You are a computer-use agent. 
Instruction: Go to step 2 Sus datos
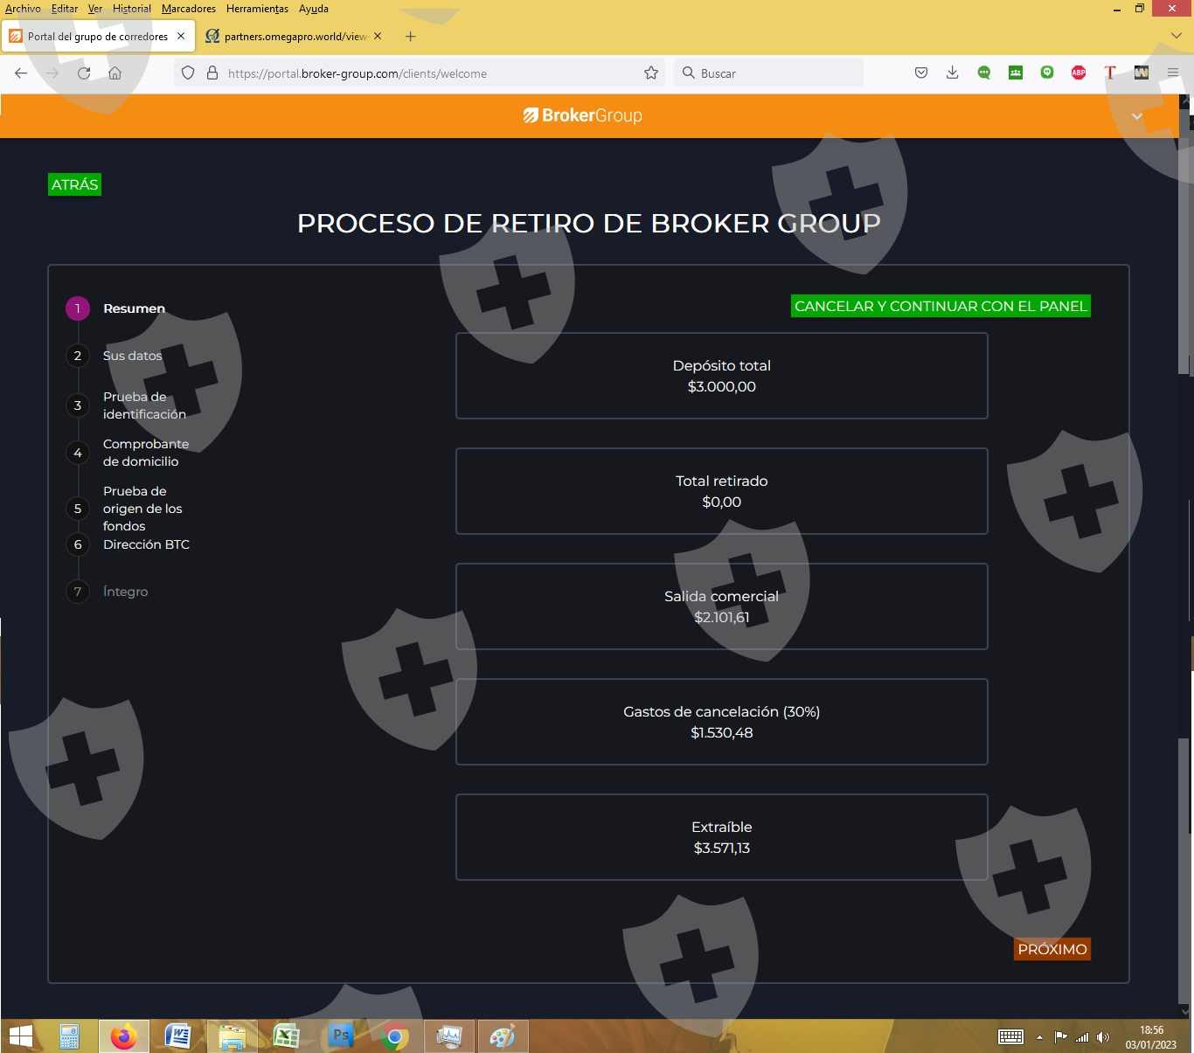pos(132,356)
